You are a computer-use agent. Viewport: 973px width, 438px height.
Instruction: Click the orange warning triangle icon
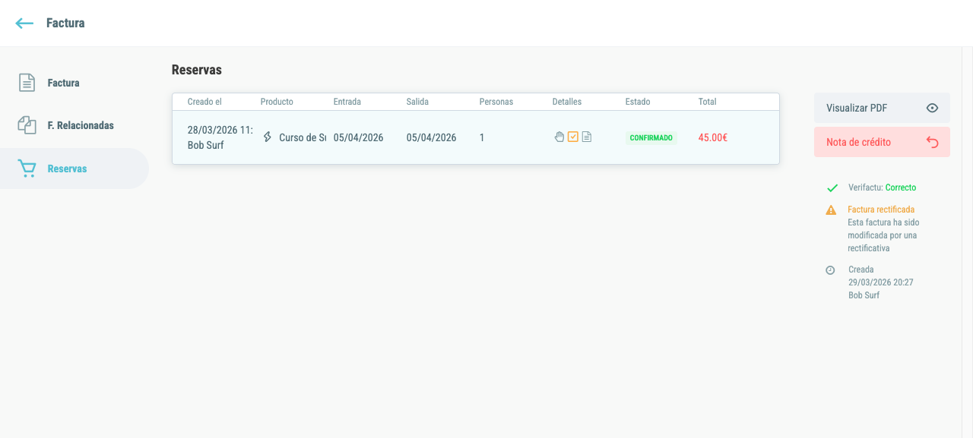click(x=831, y=210)
